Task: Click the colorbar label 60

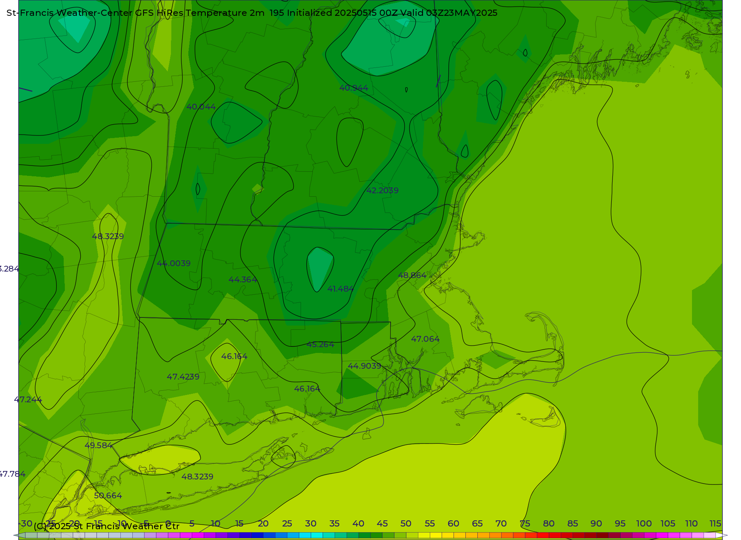Action: pyautogui.click(x=453, y=524)
